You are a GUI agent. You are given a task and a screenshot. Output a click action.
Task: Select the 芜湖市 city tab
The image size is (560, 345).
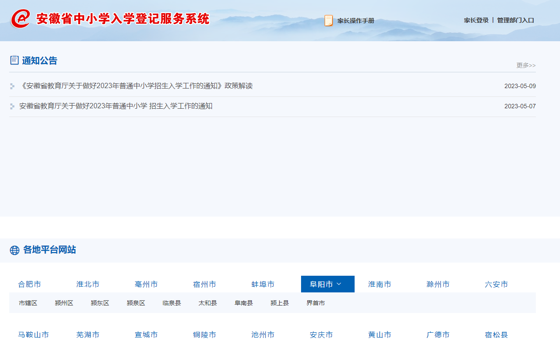coord(88,335)
